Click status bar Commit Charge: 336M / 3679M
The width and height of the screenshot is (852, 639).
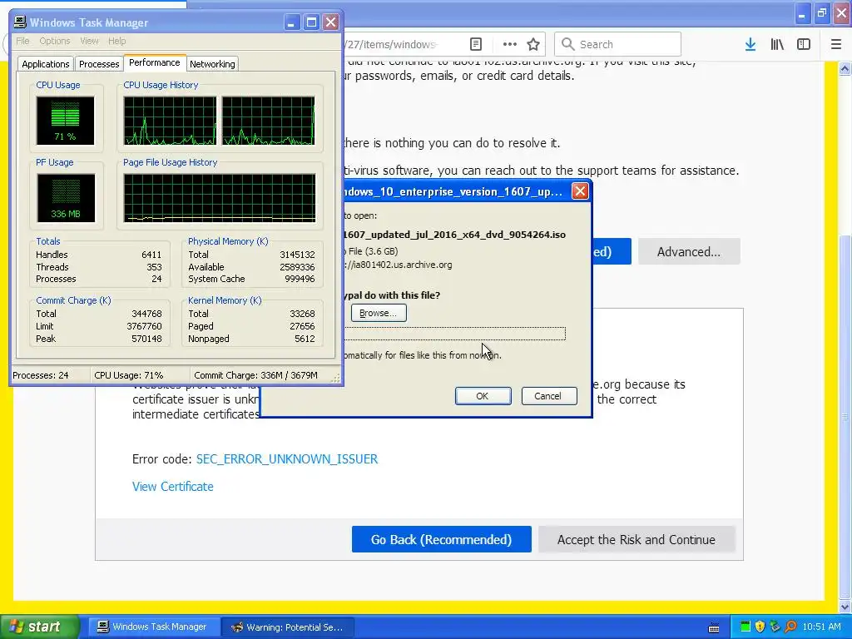[256, 375]
